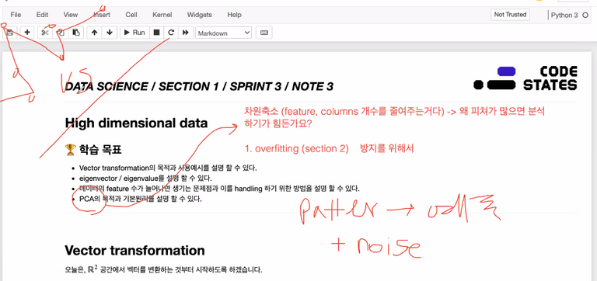Click the Not Trusted notebook button
The image size is (597, 281).
(x=510, y=15)
